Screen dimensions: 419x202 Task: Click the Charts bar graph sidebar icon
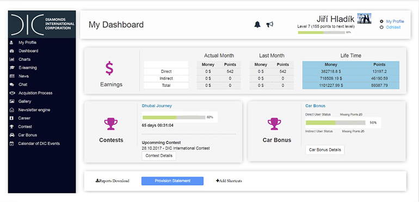(x=11, y=59)
